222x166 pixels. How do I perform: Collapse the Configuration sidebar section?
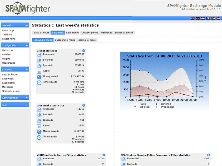click(x=27, y=45)
